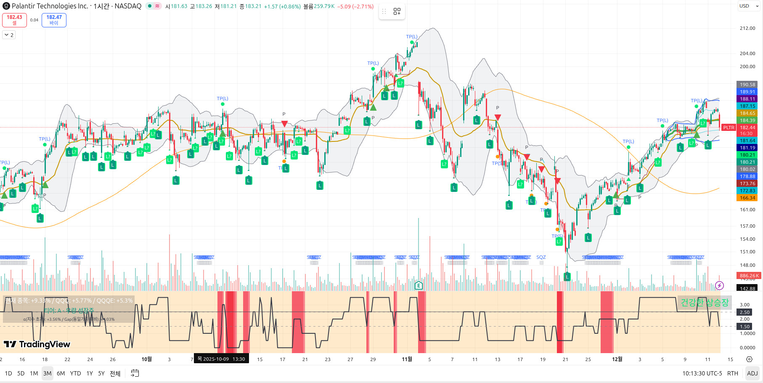The width and height of the screenshot is (763, 383).
Task: Select the 전체 (all) time range
Action: (115, 373)
